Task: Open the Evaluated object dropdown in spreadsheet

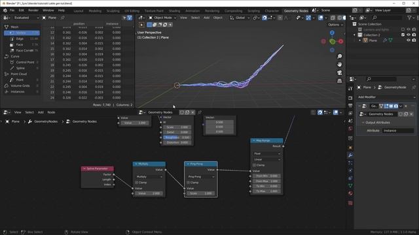Action: 26,18
